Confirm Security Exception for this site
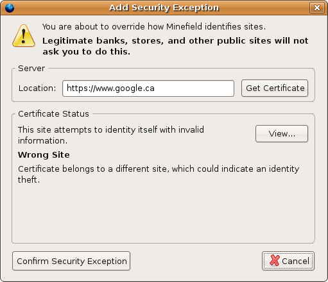The image size is (328, 282). 71,261
